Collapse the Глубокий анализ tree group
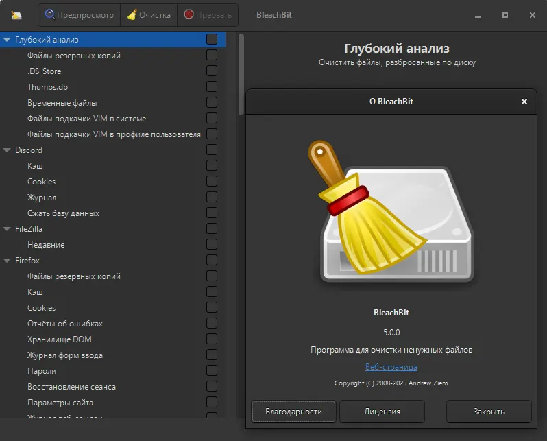 tap(7, 40)
